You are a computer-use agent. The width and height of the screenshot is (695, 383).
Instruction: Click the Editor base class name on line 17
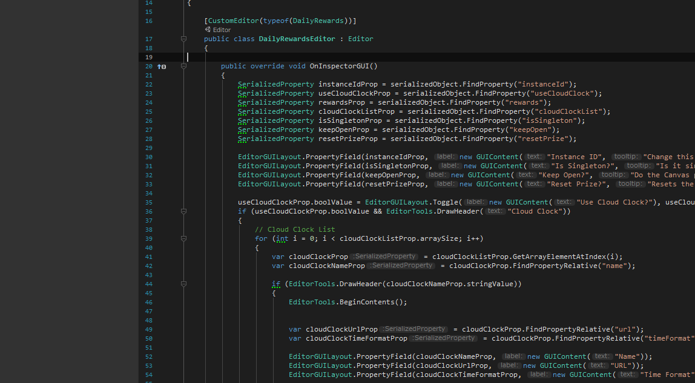pyautogui.click(x=360, y=39)
